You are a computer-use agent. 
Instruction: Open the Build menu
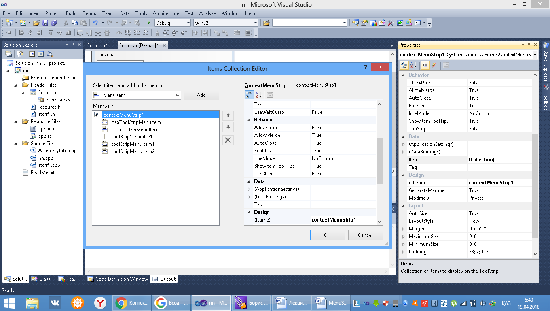[71, 13]
